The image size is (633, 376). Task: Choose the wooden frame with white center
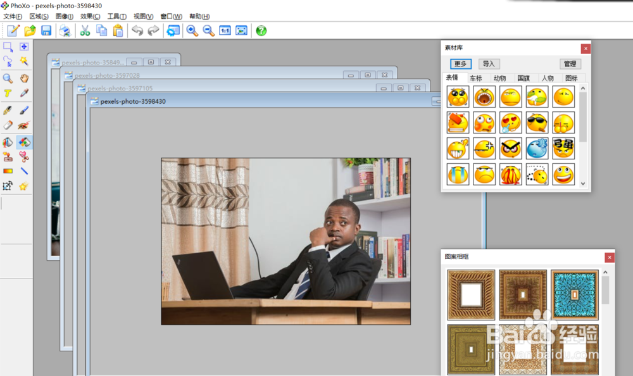point(471,295)
